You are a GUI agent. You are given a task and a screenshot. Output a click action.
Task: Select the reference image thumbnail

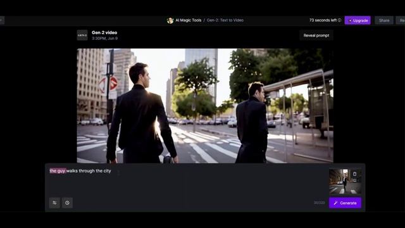[x=345, y=182]
